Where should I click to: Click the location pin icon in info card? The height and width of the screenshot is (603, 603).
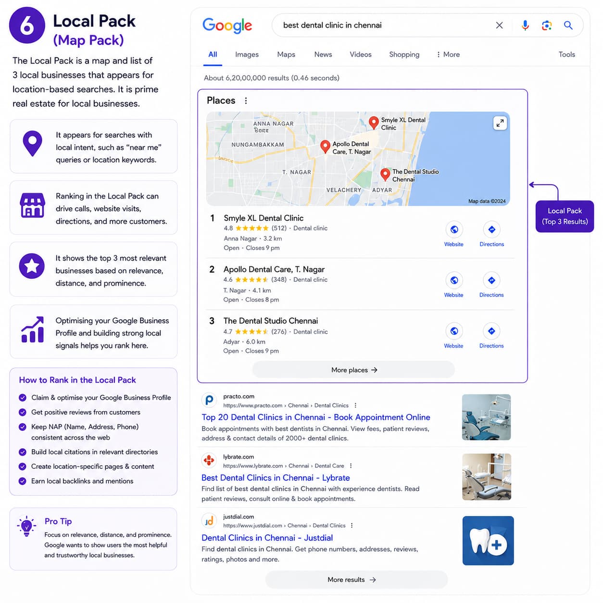pos(32,143)
